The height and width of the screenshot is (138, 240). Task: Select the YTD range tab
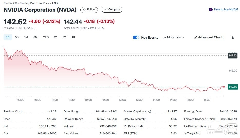(x=46, y=37)
